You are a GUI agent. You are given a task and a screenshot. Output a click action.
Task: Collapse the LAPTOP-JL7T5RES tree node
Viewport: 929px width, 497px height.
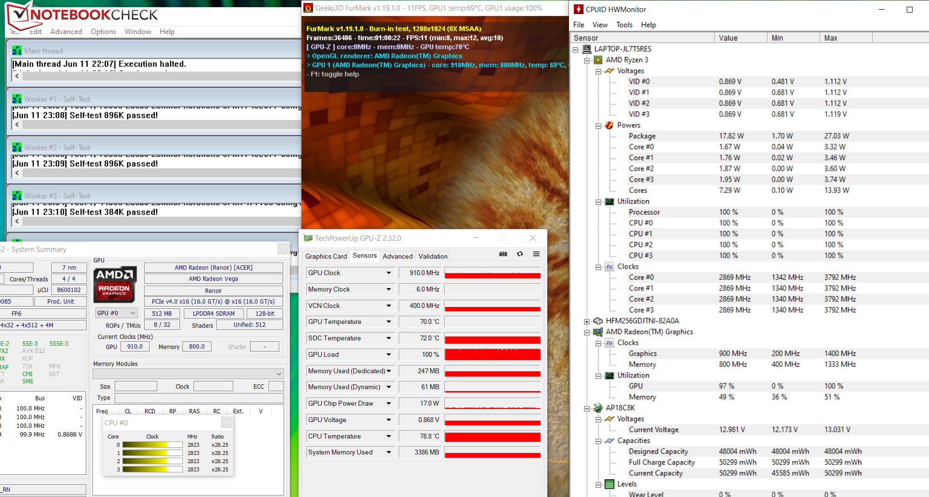(x=575, y=49)
